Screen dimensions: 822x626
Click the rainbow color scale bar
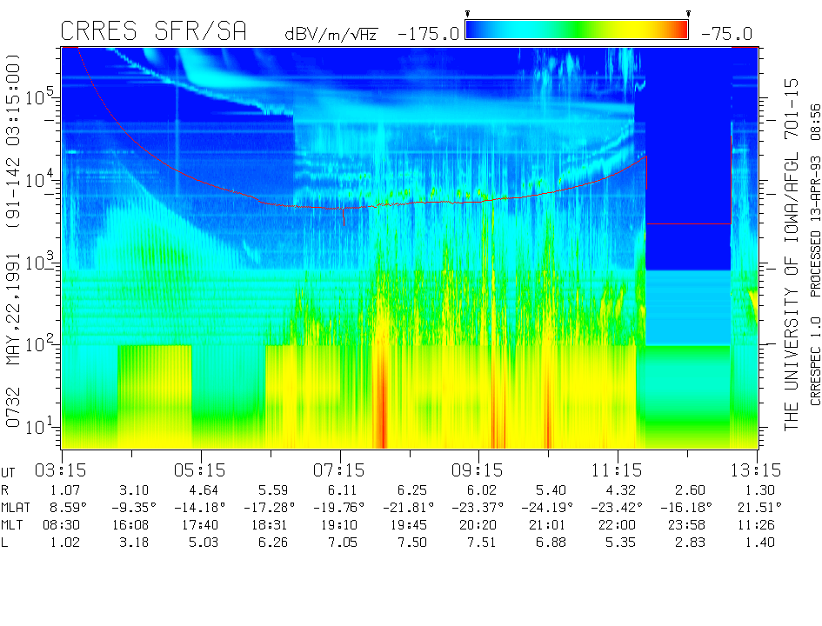[577, 30]
